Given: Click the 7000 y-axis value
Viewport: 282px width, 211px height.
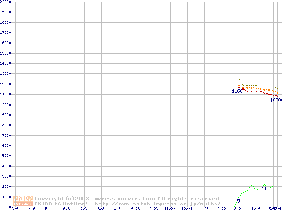Looking at the screenshot, I should click(x=7, y=135).
